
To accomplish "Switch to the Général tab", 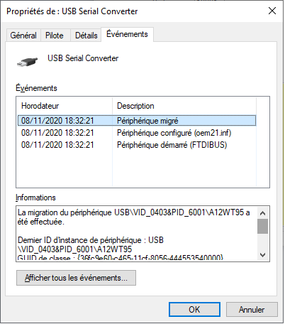I will (x=23, y=36).
